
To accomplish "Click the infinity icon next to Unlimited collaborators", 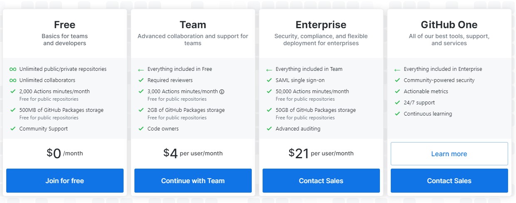I will [x=13, y=80].
